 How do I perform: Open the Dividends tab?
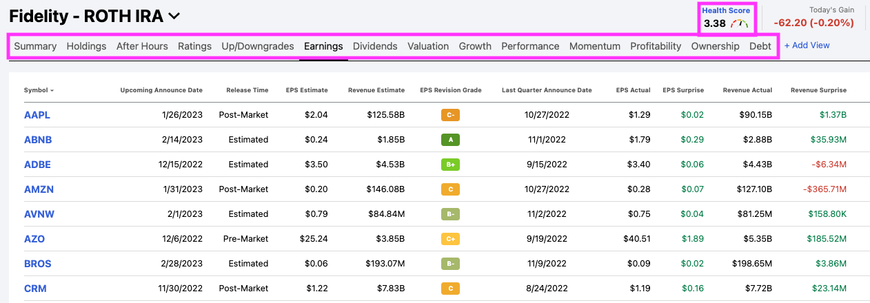coord(375,46)
